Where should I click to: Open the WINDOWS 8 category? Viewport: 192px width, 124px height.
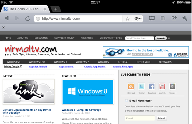(x=61, y=62)
